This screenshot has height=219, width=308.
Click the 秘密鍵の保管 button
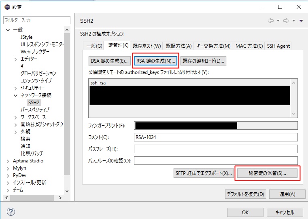pos(267,173)
